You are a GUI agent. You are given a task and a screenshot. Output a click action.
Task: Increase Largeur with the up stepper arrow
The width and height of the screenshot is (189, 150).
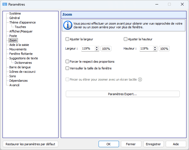point(97,48)
